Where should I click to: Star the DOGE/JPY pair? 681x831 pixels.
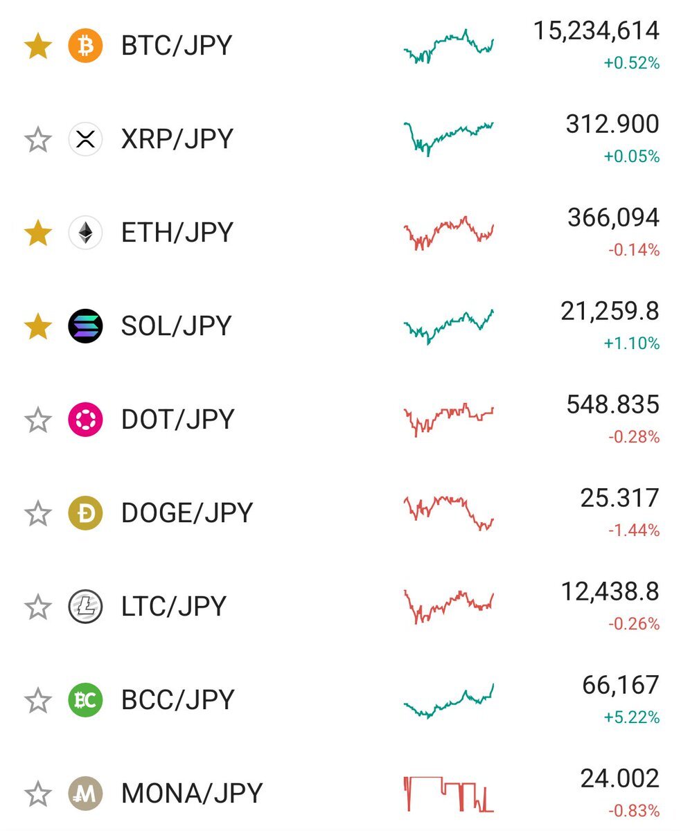pyautogui.click(x=37, y=513)
